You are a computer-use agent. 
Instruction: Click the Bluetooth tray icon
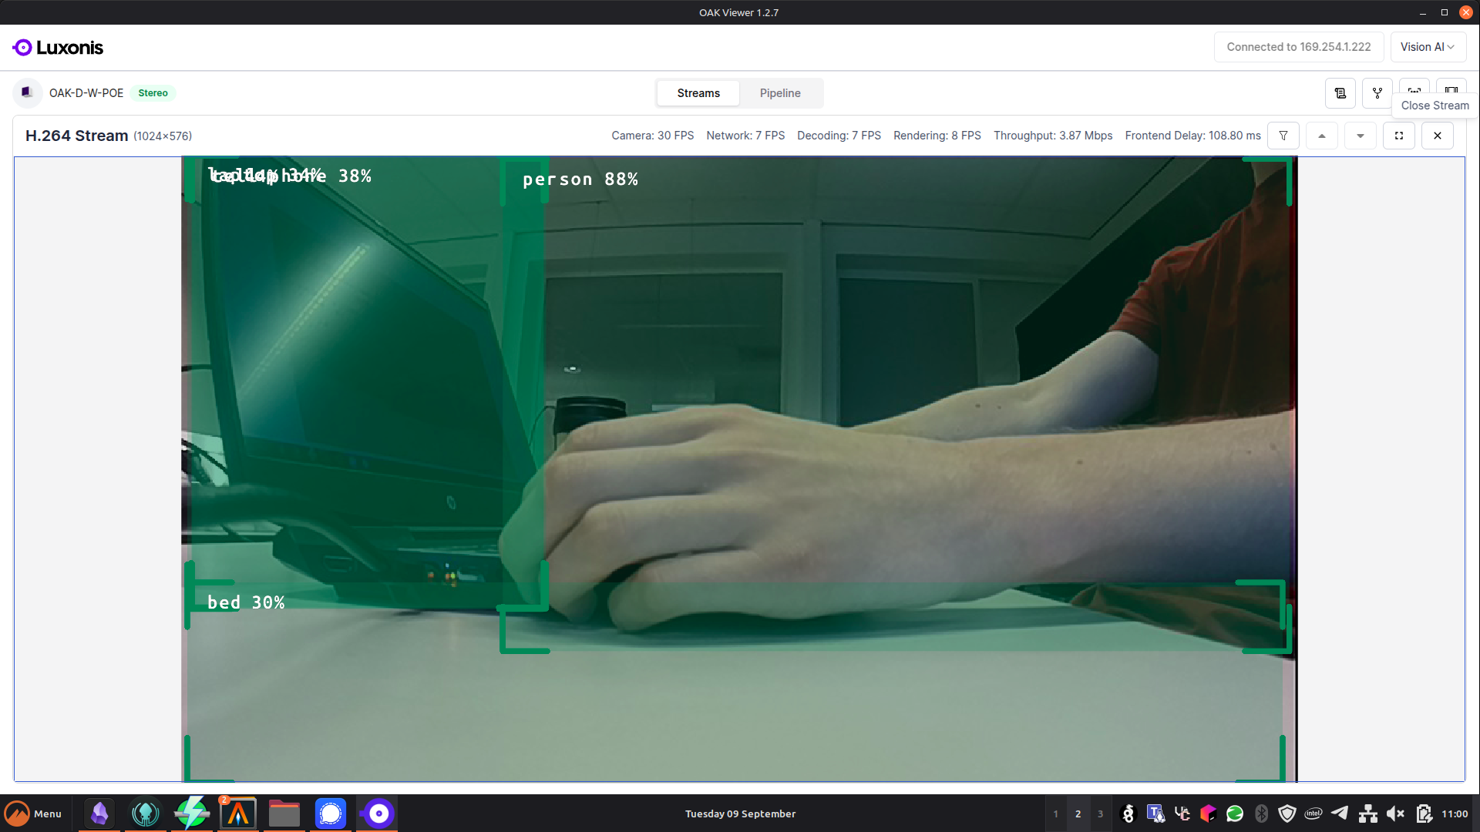point(1261,814)
